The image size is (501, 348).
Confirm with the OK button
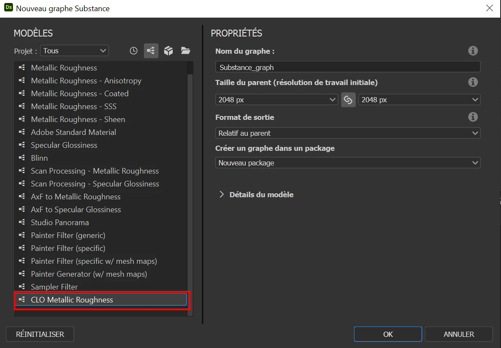coord(388,334)
